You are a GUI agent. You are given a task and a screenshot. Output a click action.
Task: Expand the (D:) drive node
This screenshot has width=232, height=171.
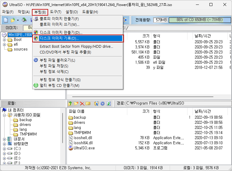pos(4,154)
